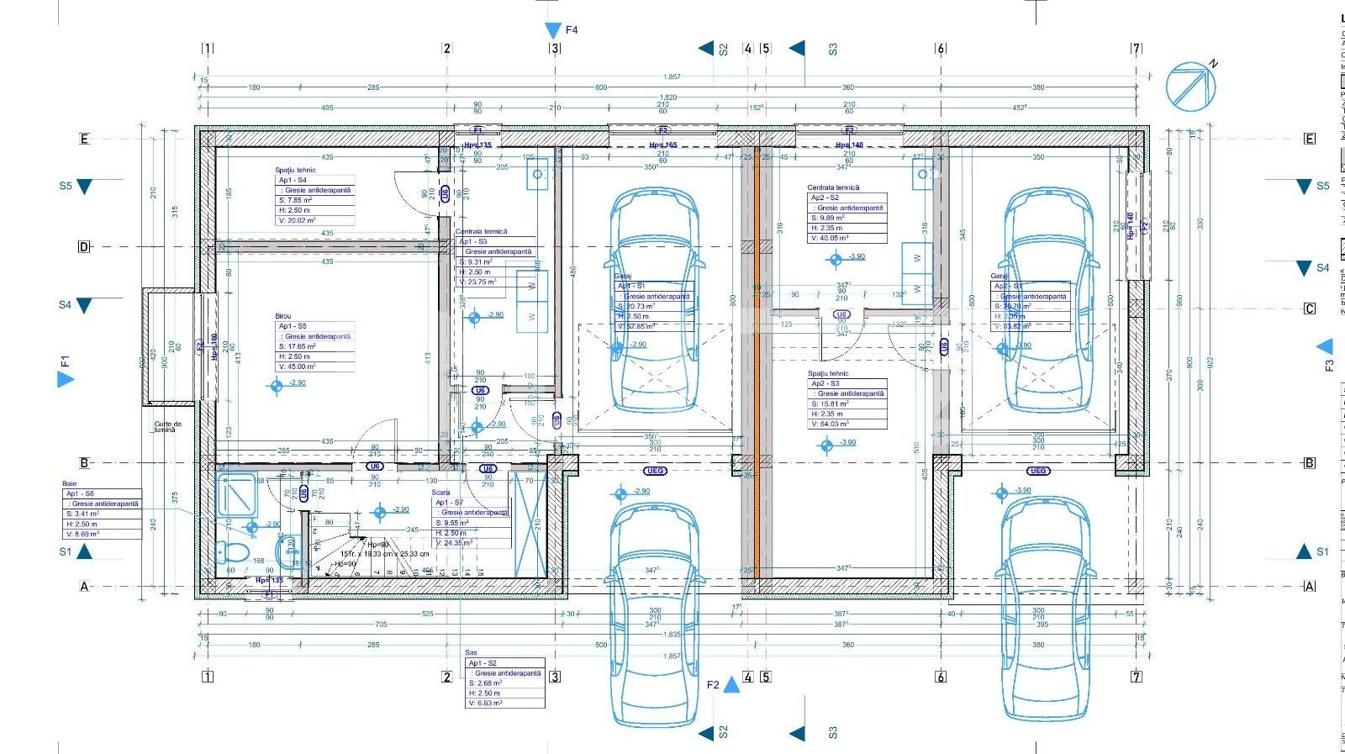Select grid axis label E on left side

click(84, 139)
